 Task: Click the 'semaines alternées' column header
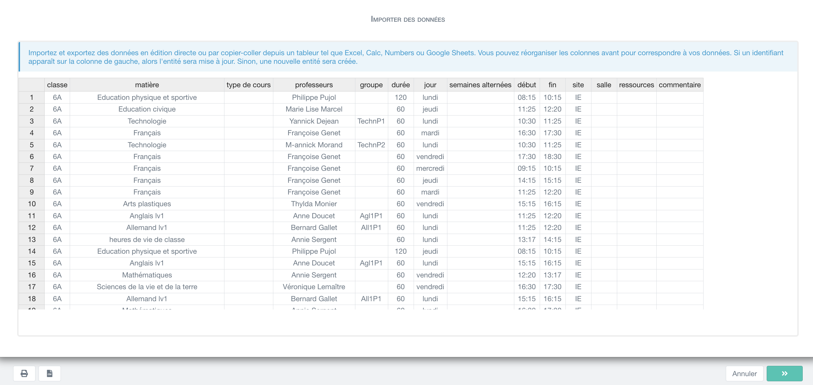480,85
